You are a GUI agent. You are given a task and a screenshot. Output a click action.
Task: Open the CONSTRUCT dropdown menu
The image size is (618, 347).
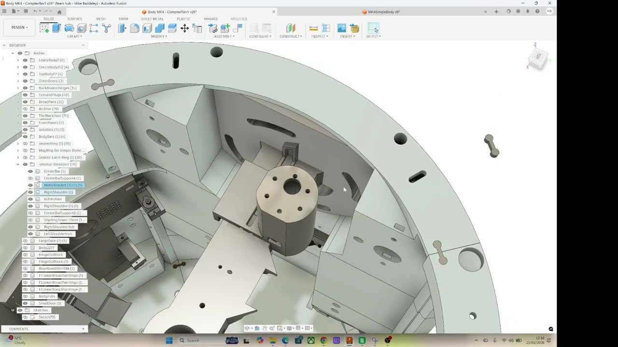coord(291,37)
